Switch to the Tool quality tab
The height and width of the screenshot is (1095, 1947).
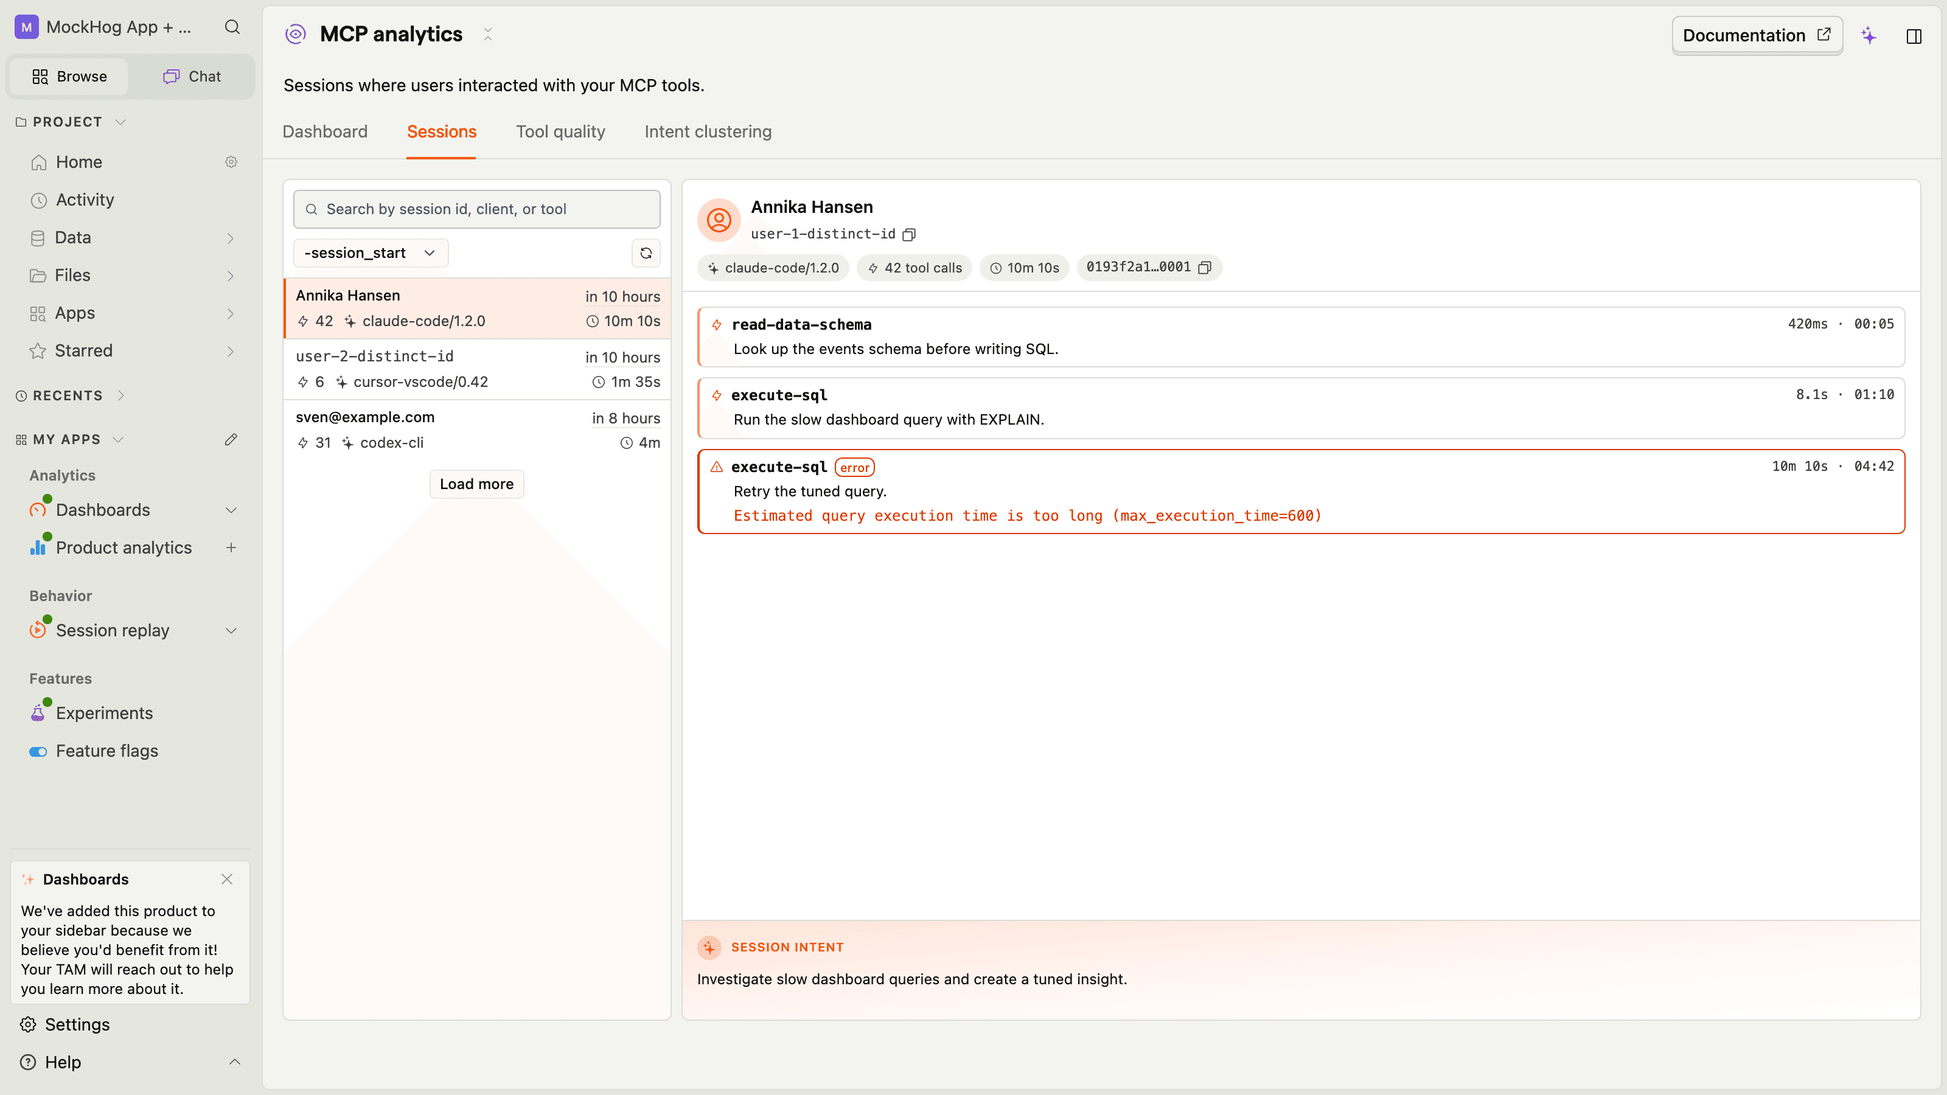[x=560, y=131]
